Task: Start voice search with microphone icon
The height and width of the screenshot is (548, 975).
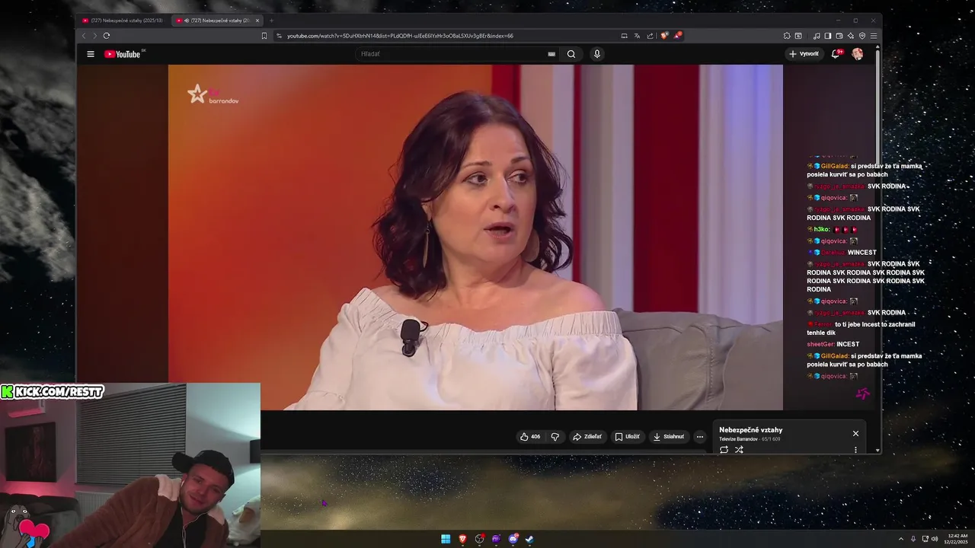Action: pyautogui.click(x=597, y=54)
